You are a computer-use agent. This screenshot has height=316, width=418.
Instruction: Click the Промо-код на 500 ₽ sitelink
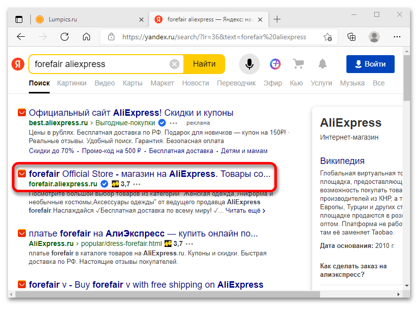(111, 151)
